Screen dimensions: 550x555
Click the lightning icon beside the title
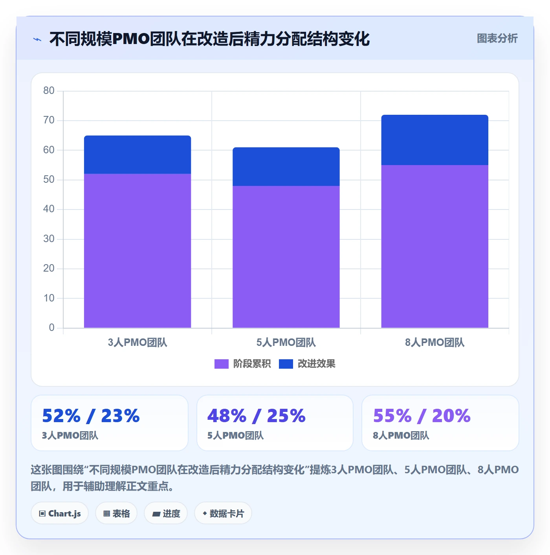click(37, 39)
